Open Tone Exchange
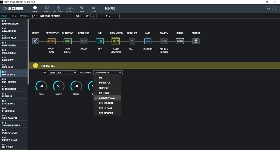Image resolution: width=280 pixels, height=150 pixels. 58,9
